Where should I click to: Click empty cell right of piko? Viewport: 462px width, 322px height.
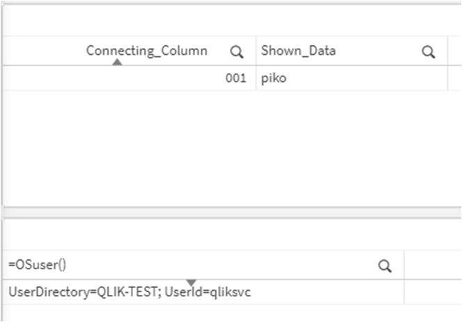tap(454, 78)
